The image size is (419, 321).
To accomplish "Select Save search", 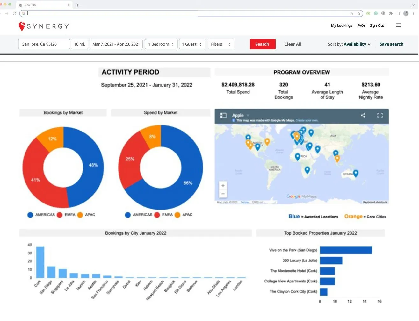I will point(391,44).
